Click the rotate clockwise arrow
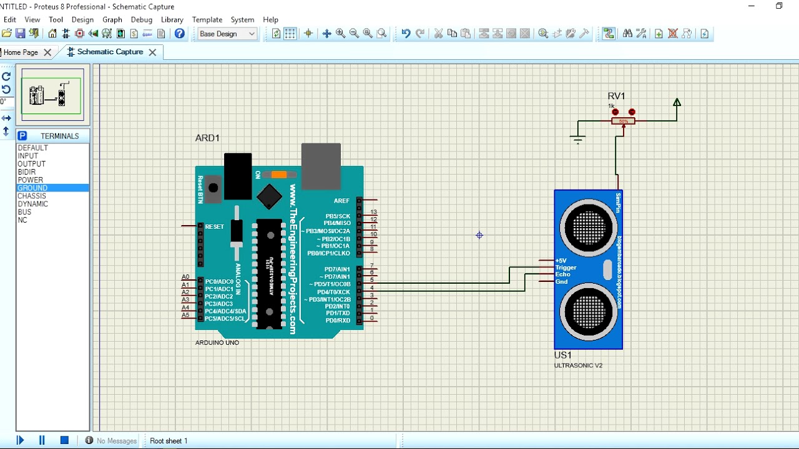 [x=6, y=77]
